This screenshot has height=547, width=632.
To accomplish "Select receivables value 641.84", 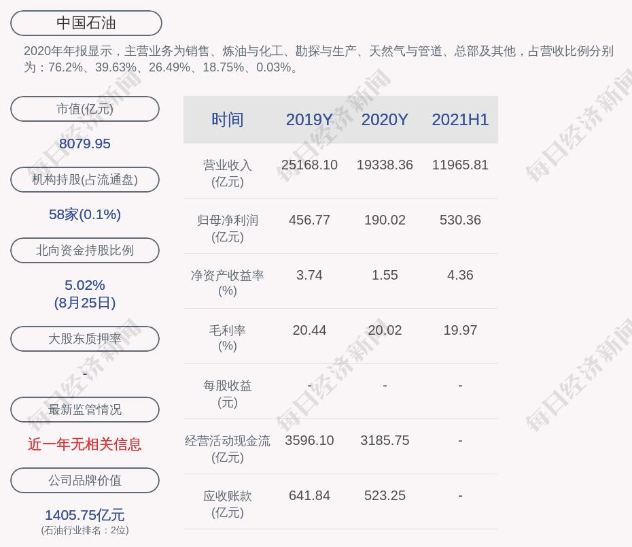I will [310, 495].
